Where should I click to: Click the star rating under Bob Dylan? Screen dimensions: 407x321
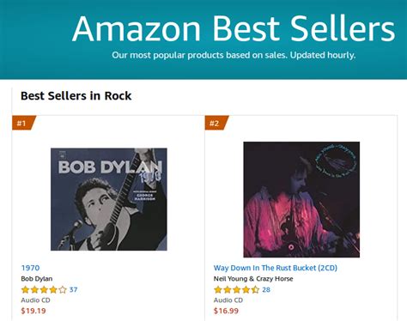pos(44,290)
